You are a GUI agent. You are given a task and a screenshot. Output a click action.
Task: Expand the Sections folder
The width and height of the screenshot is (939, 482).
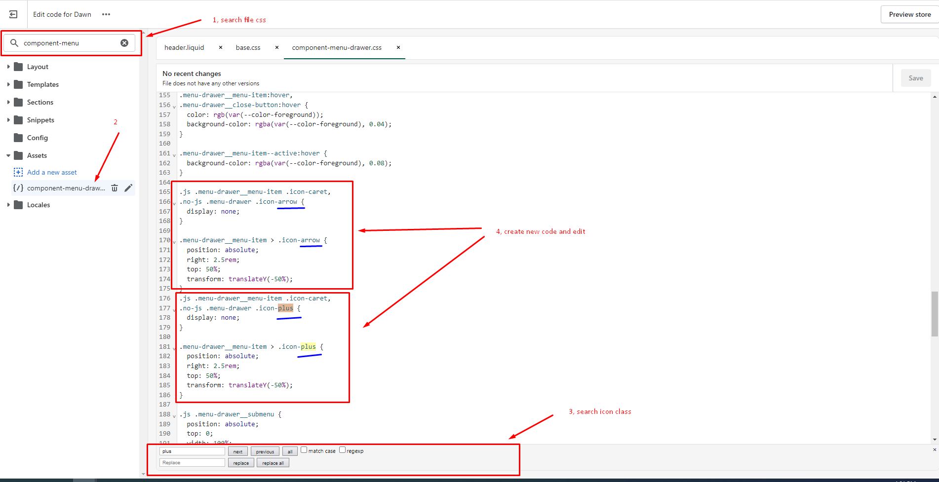point(8,102)
